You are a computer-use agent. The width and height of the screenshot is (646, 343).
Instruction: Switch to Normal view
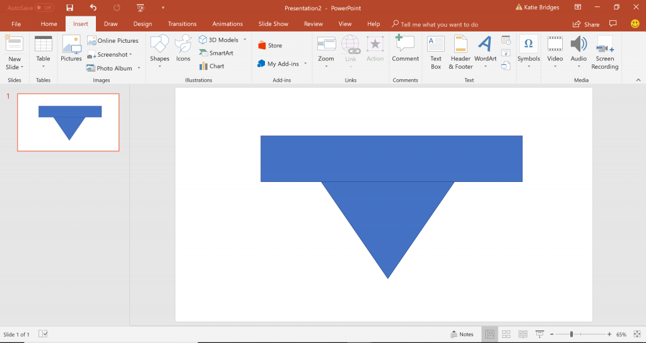pyautogui.click(x=490, y=334)
